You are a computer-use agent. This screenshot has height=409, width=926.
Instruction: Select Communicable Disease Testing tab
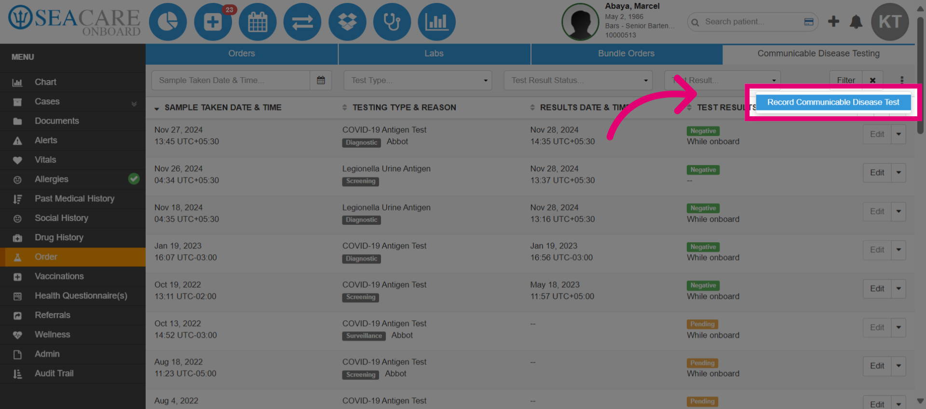coord(818,54)
